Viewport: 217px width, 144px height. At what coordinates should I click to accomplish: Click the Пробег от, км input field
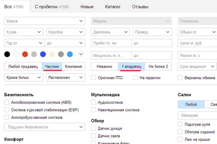pyautogui.click(x=111, y=43)
